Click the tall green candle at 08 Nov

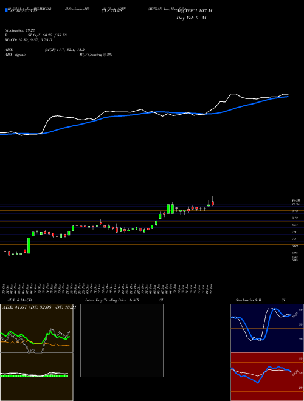tap(29, 246)
